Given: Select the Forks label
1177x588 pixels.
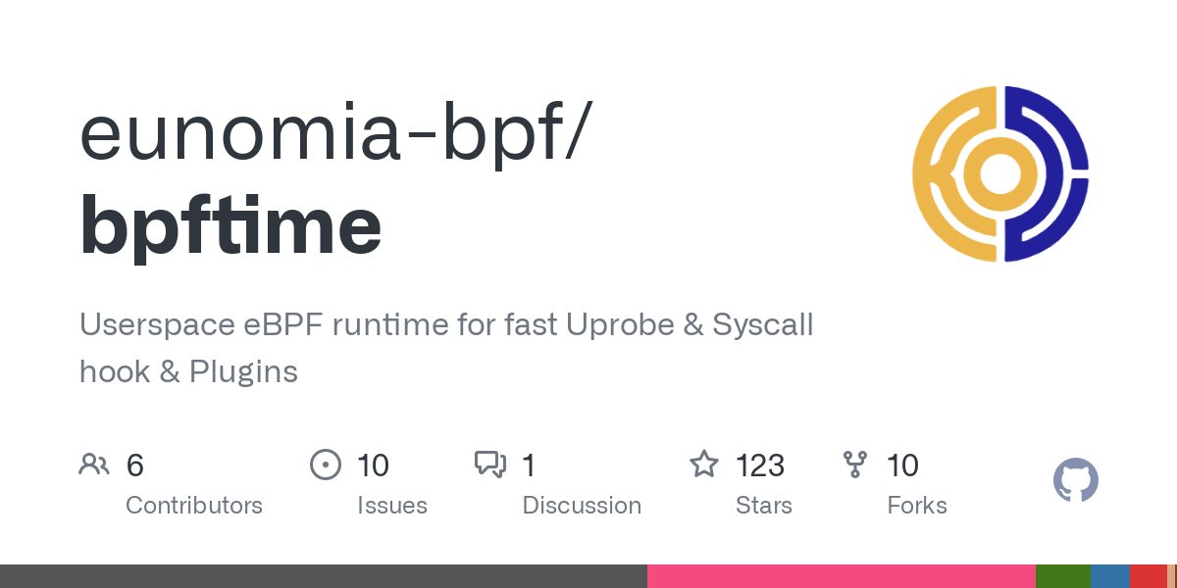Looking at the screenshot, I should [917, 506].
